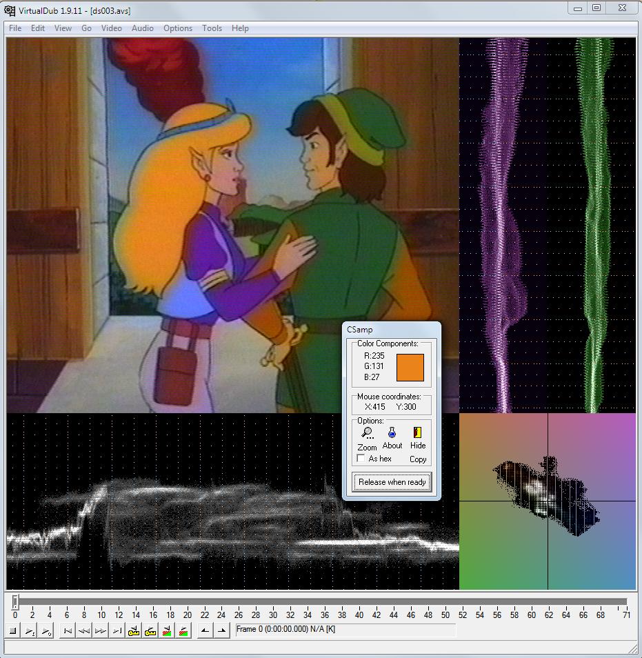Click the X:415 mouse coordinate
Image resolution: width=642 pixels, height=658 pixels.
click(x=374, y=407)
